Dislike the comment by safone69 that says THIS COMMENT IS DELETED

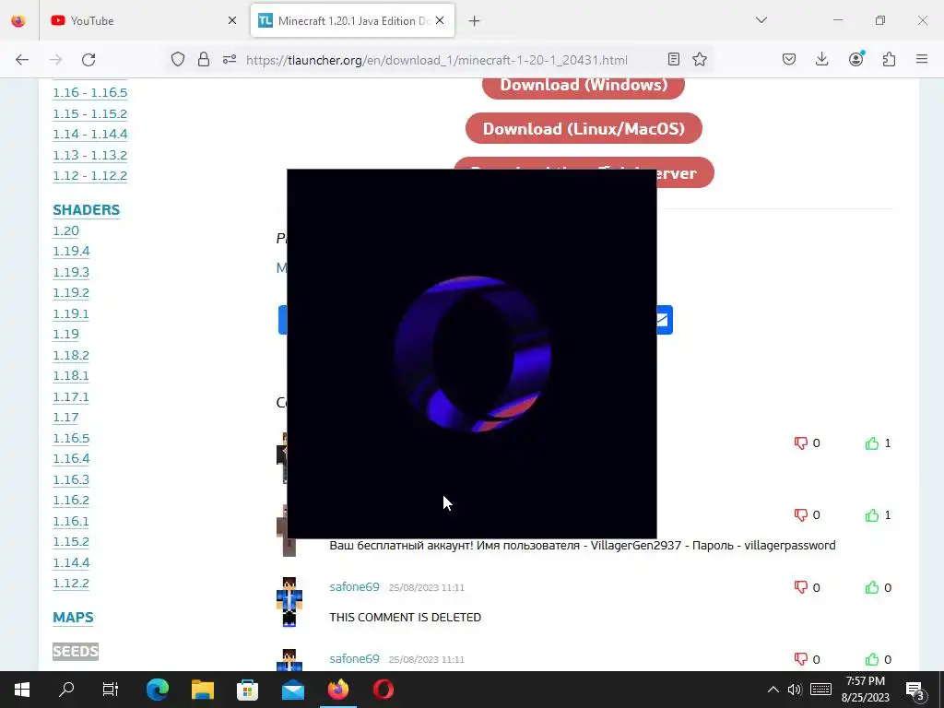801,587
